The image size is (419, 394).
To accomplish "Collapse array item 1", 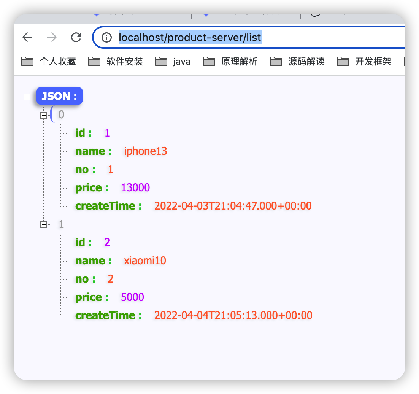I will coord(44,225).
